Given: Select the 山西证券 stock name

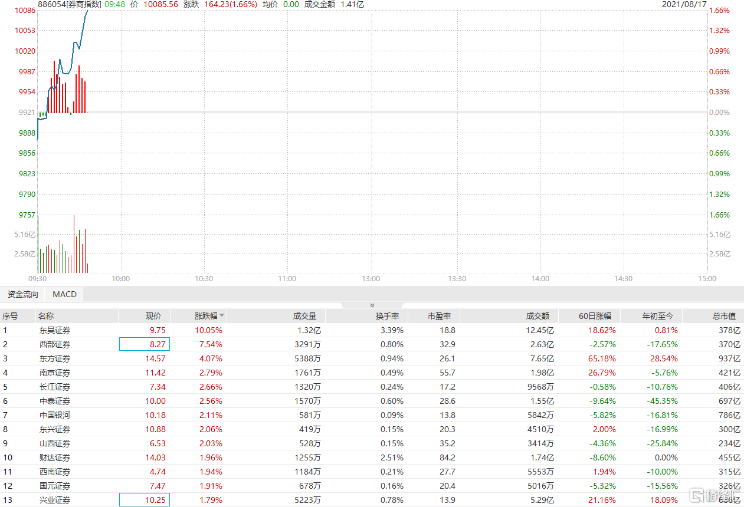Looking at the screenshot, I should pyautogui.click(x=55, y=443).
